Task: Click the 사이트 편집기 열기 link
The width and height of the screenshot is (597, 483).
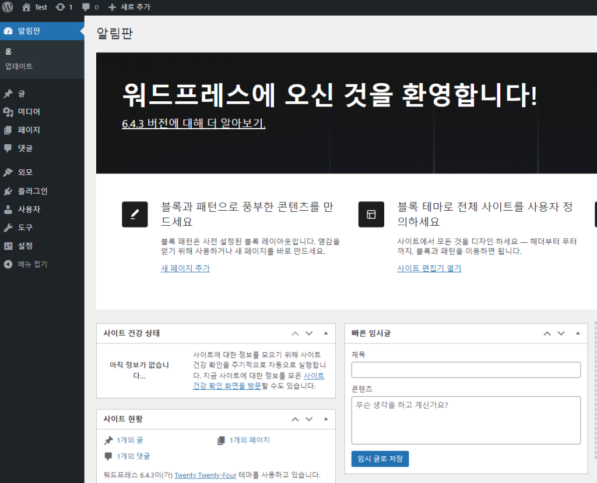Action: click(x=429, y=268)
